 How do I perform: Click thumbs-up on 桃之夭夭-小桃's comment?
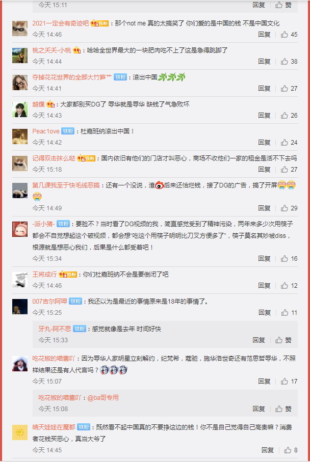point(289,62)
